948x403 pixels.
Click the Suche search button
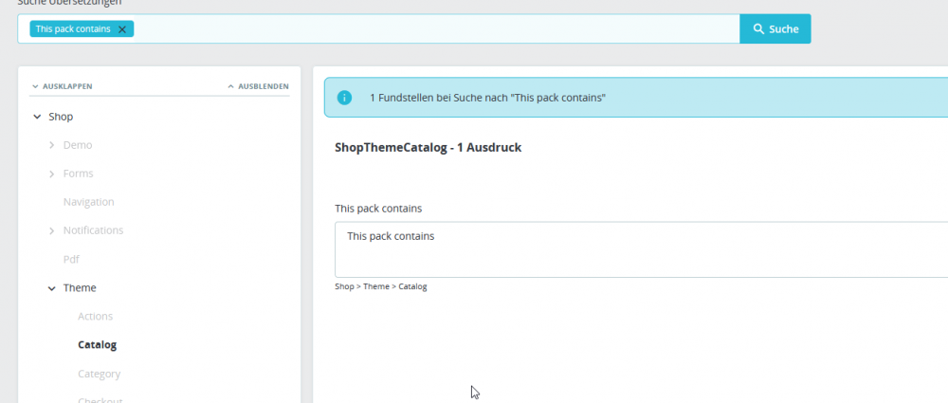(x=775, y=29)
